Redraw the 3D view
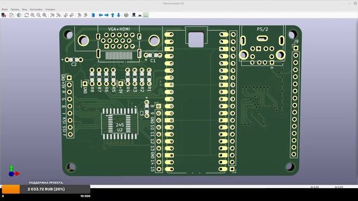This screenshot has width=358, height=201. click(26, 15)
